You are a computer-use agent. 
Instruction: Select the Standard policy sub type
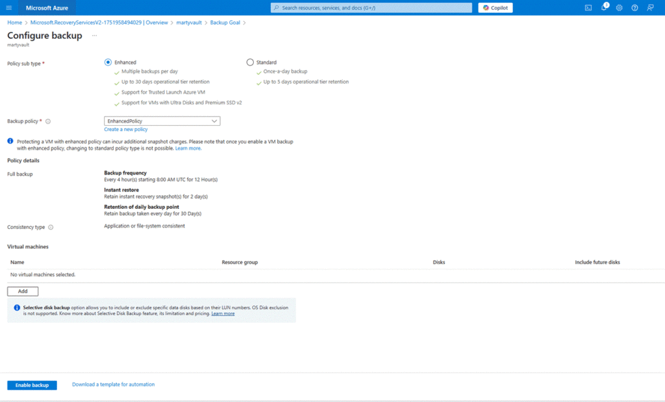(250, 62)
